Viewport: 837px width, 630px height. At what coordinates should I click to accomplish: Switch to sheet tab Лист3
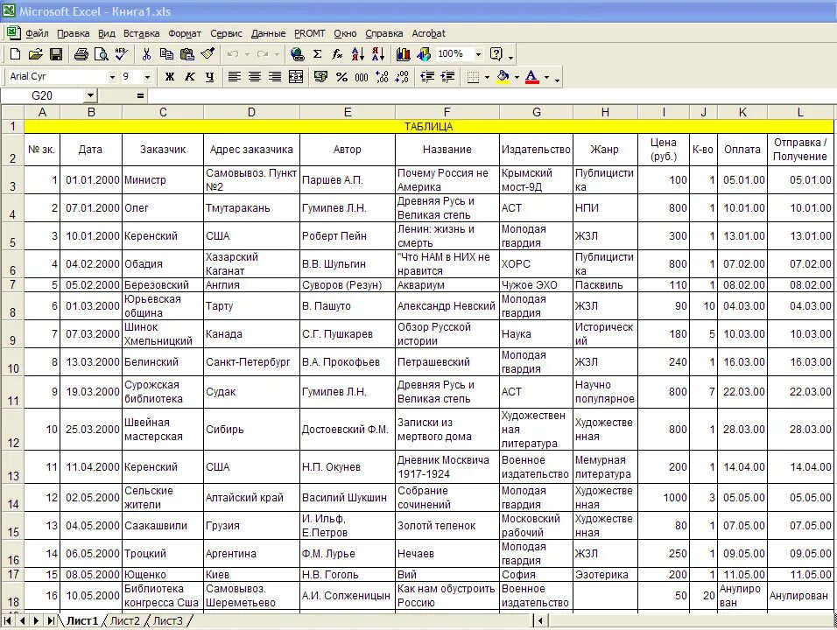(167, 621)
